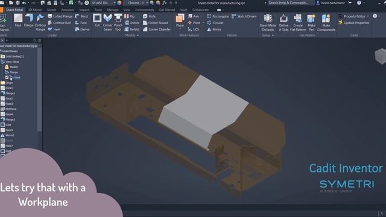
Task: Choose the Contour Flange tool
Action: [x=40, y=22]
